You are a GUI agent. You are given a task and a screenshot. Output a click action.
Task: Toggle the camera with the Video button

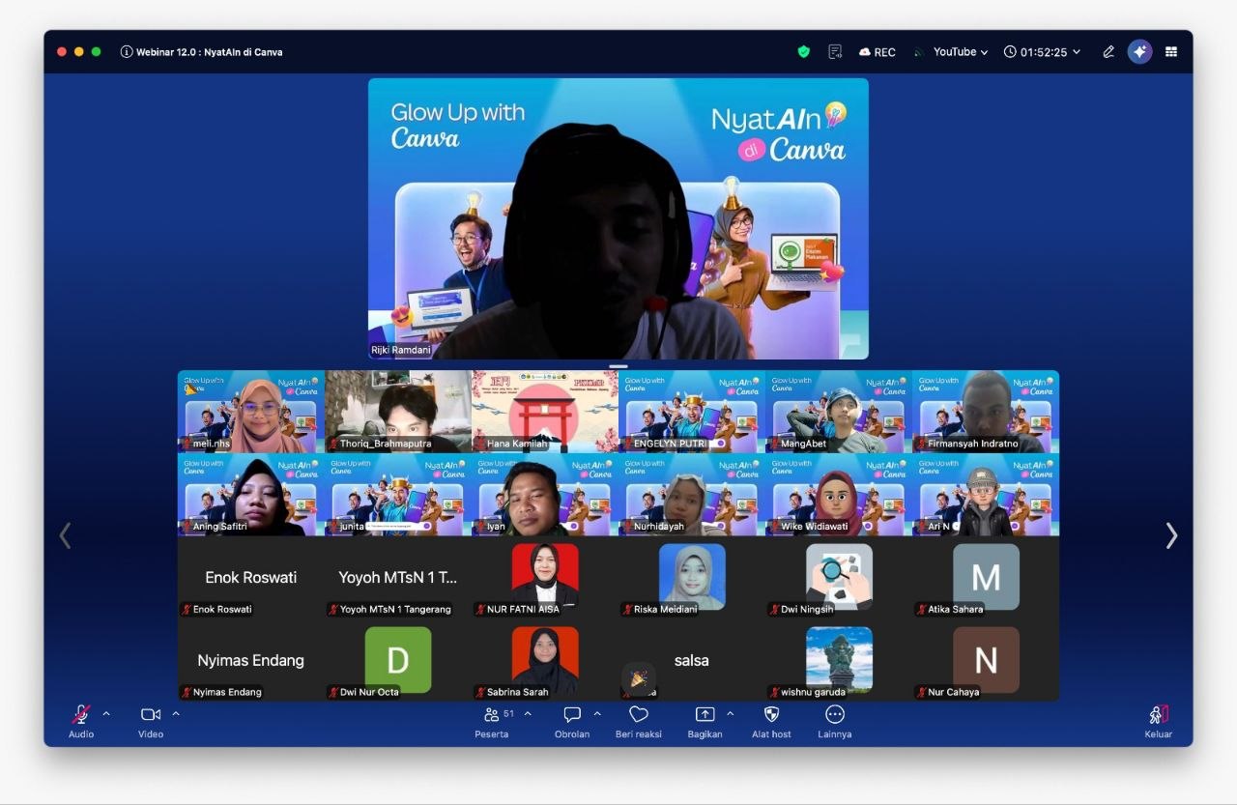pyautogui.click(x=151, y=722)
